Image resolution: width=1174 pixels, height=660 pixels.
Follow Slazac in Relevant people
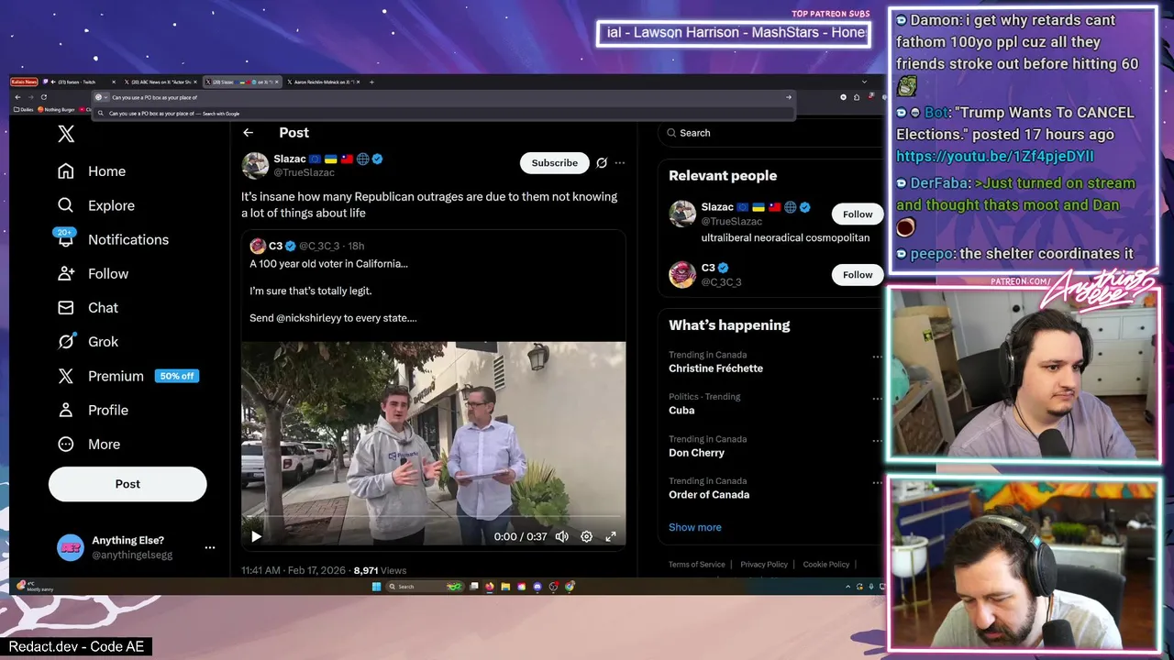click(x=858, y=214)
